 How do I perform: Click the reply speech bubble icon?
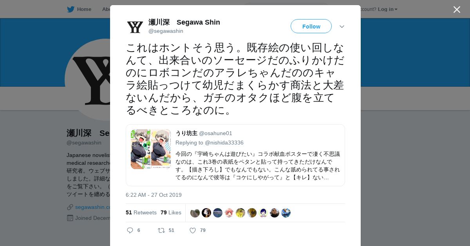tap(130, 230)
